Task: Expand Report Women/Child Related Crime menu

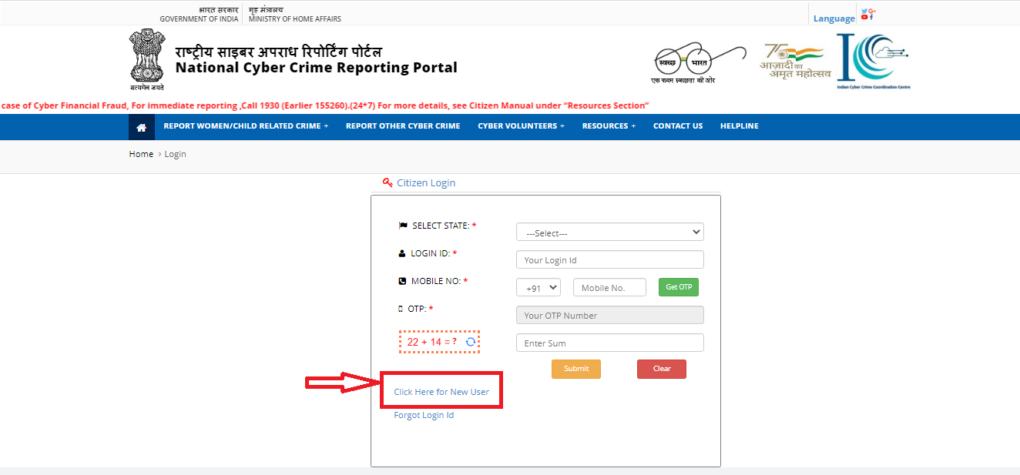Action: pos(246,126)
